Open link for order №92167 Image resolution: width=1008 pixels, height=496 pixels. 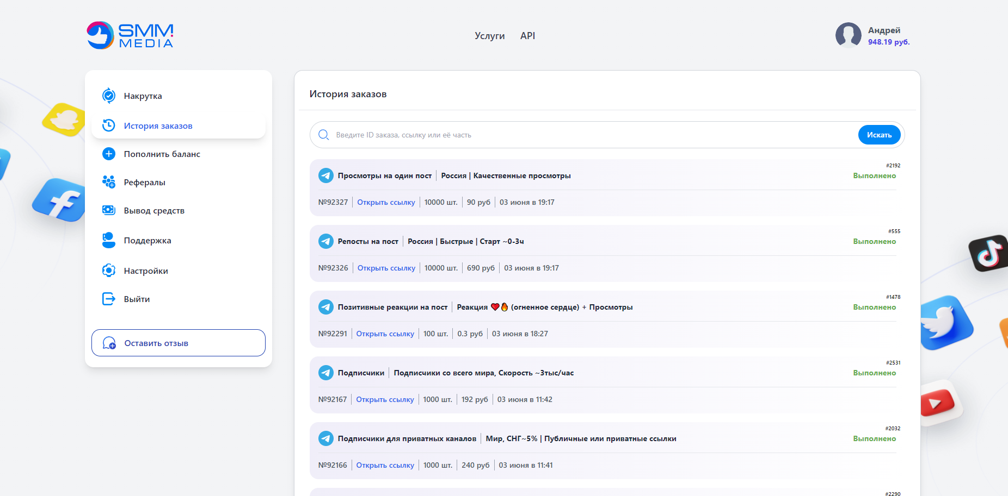click(385, 399)
